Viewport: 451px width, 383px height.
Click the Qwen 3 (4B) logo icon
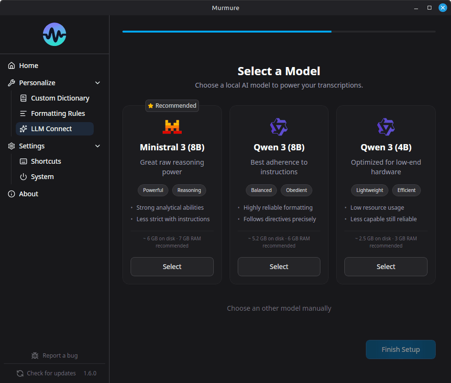385,127
